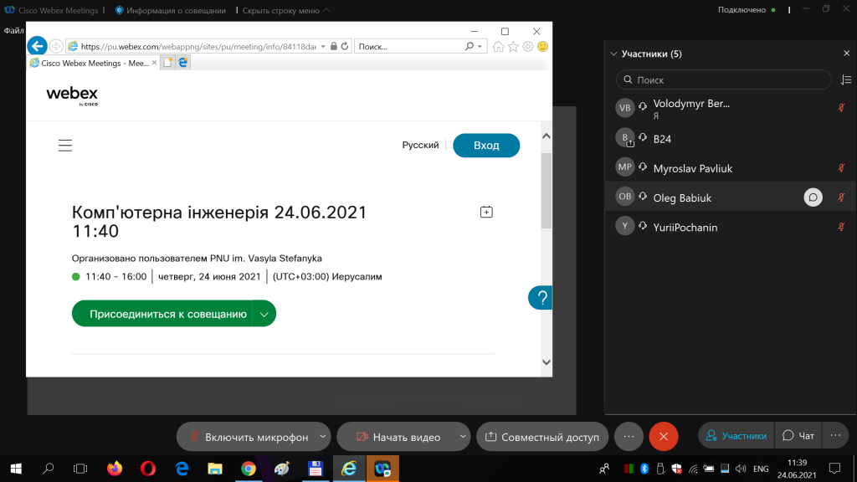Open the more options ellipsis in meeting controls
Viewport: 857px width, 482px height.
tap(629, 437)
